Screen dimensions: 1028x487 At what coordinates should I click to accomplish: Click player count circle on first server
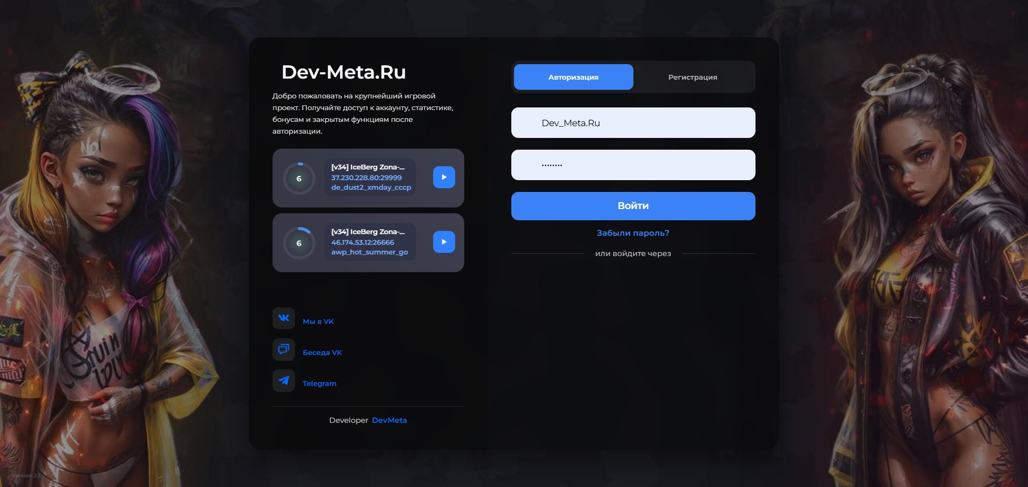click(299, 179)
